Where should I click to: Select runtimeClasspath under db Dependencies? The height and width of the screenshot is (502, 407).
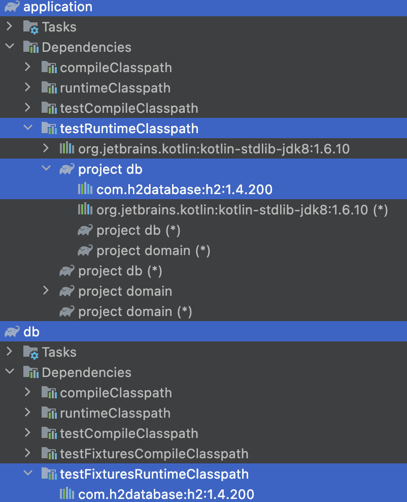pos(115,413)
